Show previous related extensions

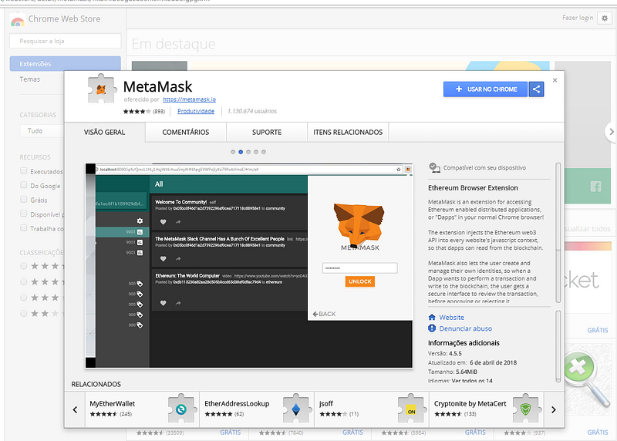(75, 409)
